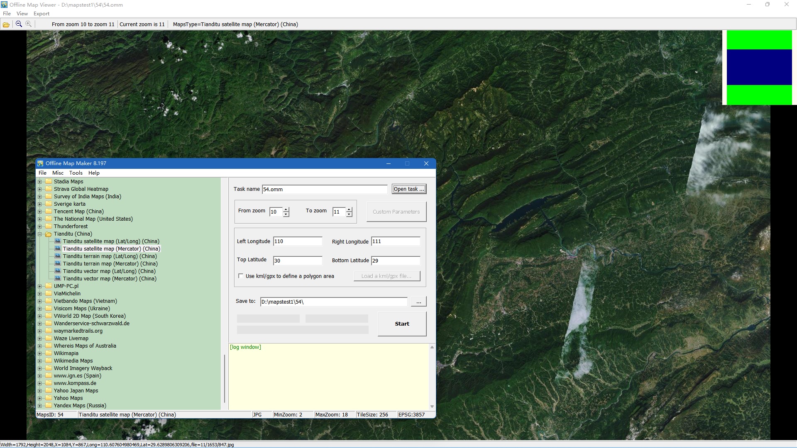Open Tools menu in Offline Map Maker
The height and width of the screenshot is (448, 797).
point(76,173)
